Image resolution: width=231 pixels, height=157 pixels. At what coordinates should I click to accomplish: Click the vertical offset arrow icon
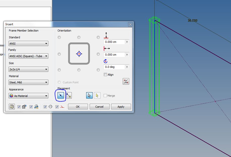click(x=106, y=35)
